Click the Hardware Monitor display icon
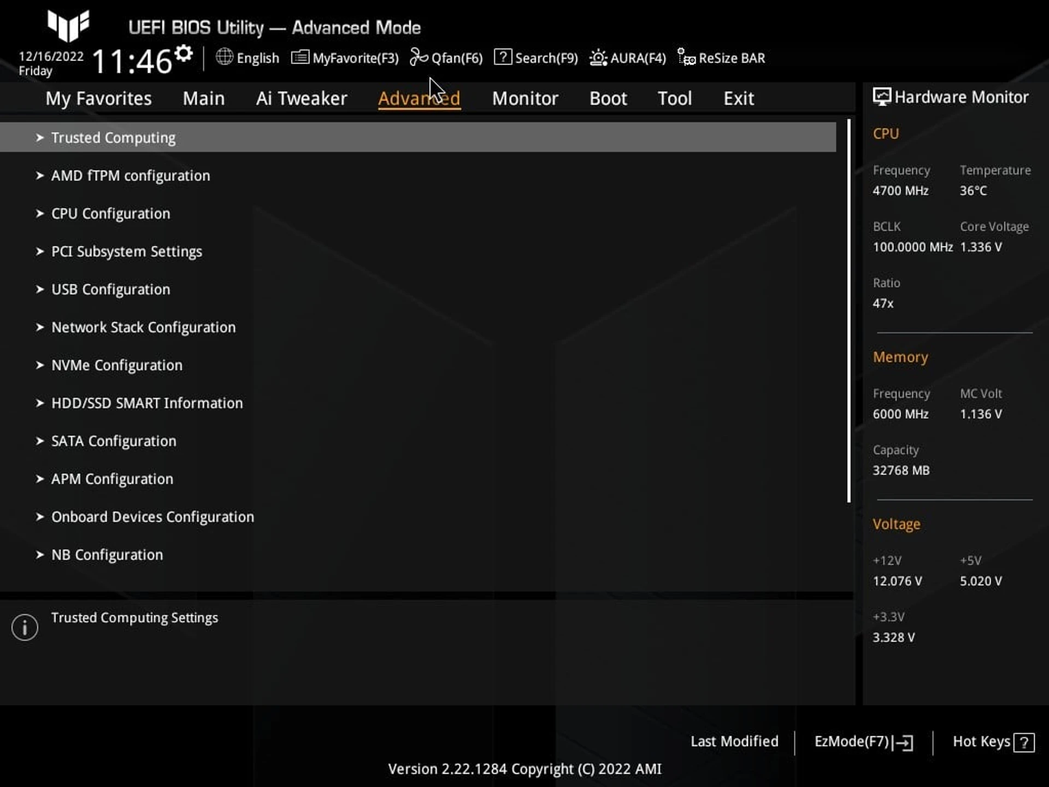Screen dimensions: 1049x787 pos(881,97)
